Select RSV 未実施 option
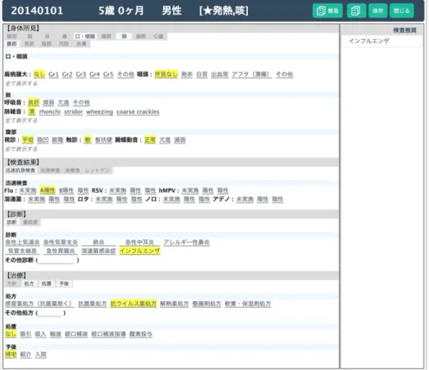Screen dimensions: 429x370 [x=118, y=190]
